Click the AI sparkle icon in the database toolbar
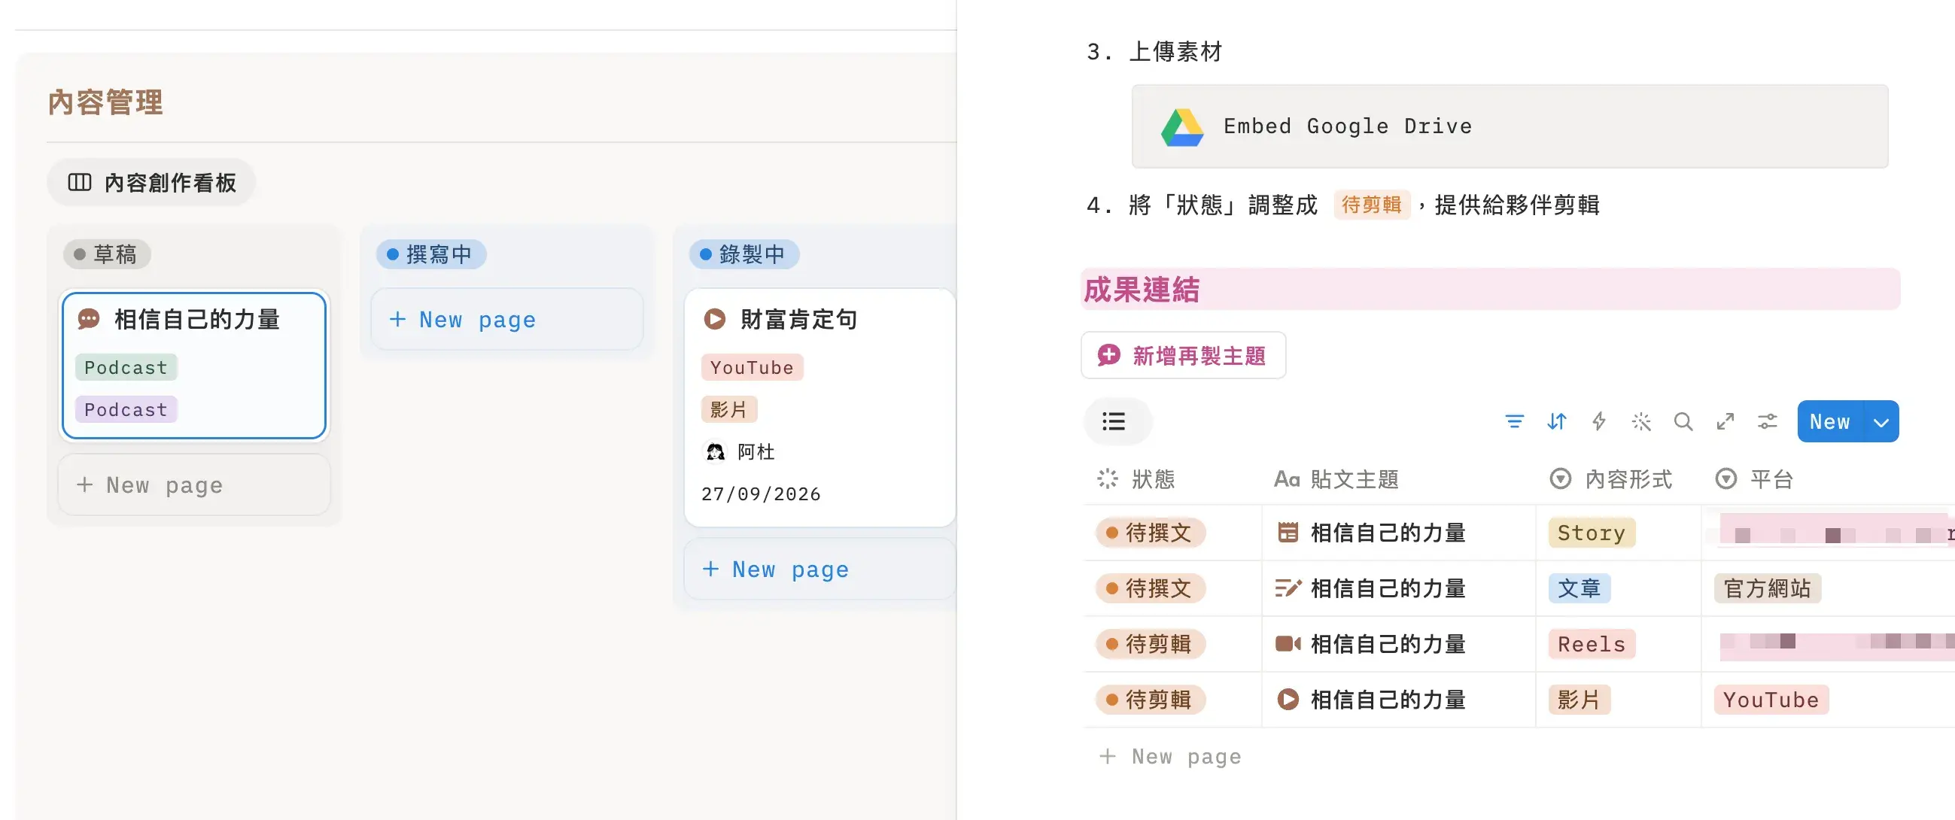 click(1640, 421)
